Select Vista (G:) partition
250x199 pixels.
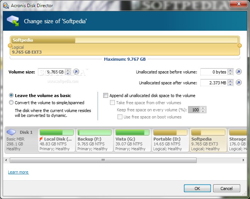133,140
